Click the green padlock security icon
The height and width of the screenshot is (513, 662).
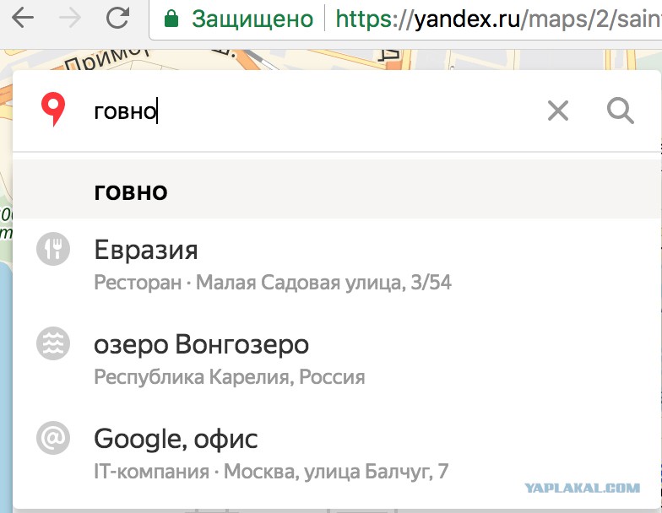(x=171, y=19)
